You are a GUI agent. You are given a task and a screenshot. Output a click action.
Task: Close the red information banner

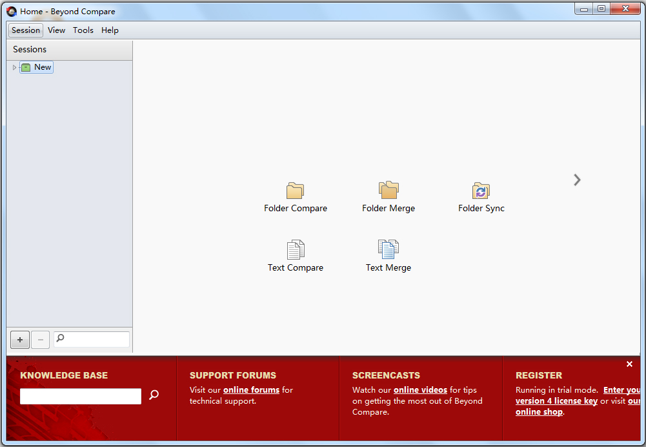pyautogui.click(x=629, y=364)
